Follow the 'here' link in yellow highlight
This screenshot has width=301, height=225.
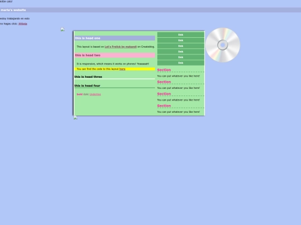[122, 69]
